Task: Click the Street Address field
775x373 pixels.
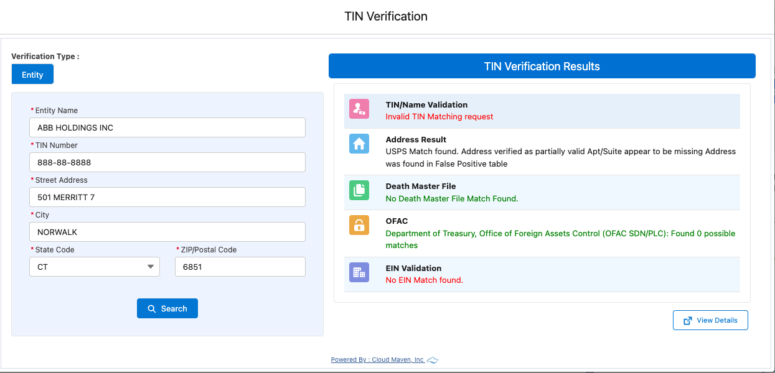Action: click(x=167, y=197)
